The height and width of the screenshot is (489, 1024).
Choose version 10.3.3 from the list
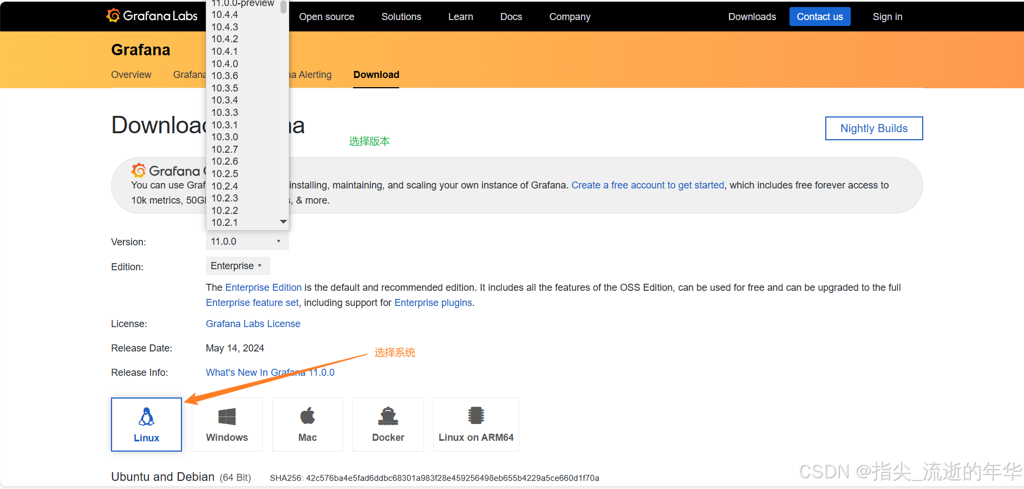pyautogui.click(x=224, y=113)
